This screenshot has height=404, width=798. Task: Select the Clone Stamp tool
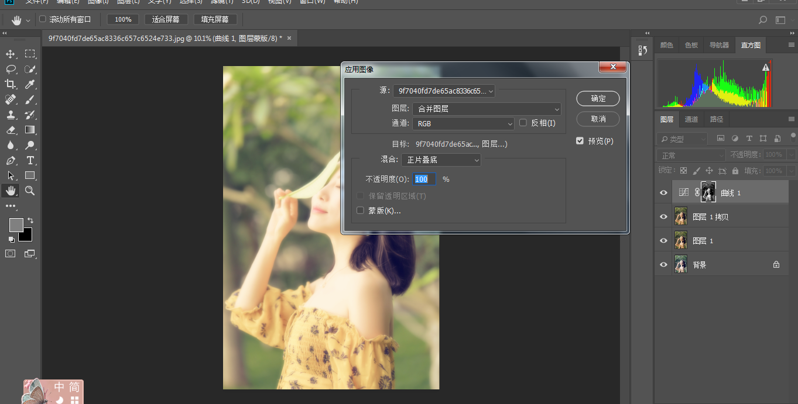point(11,115)
